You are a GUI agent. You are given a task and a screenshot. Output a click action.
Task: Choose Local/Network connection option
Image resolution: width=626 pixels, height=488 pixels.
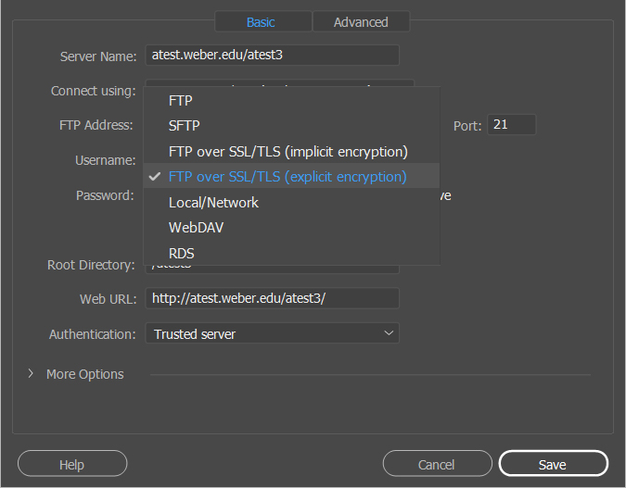[213, 202]
